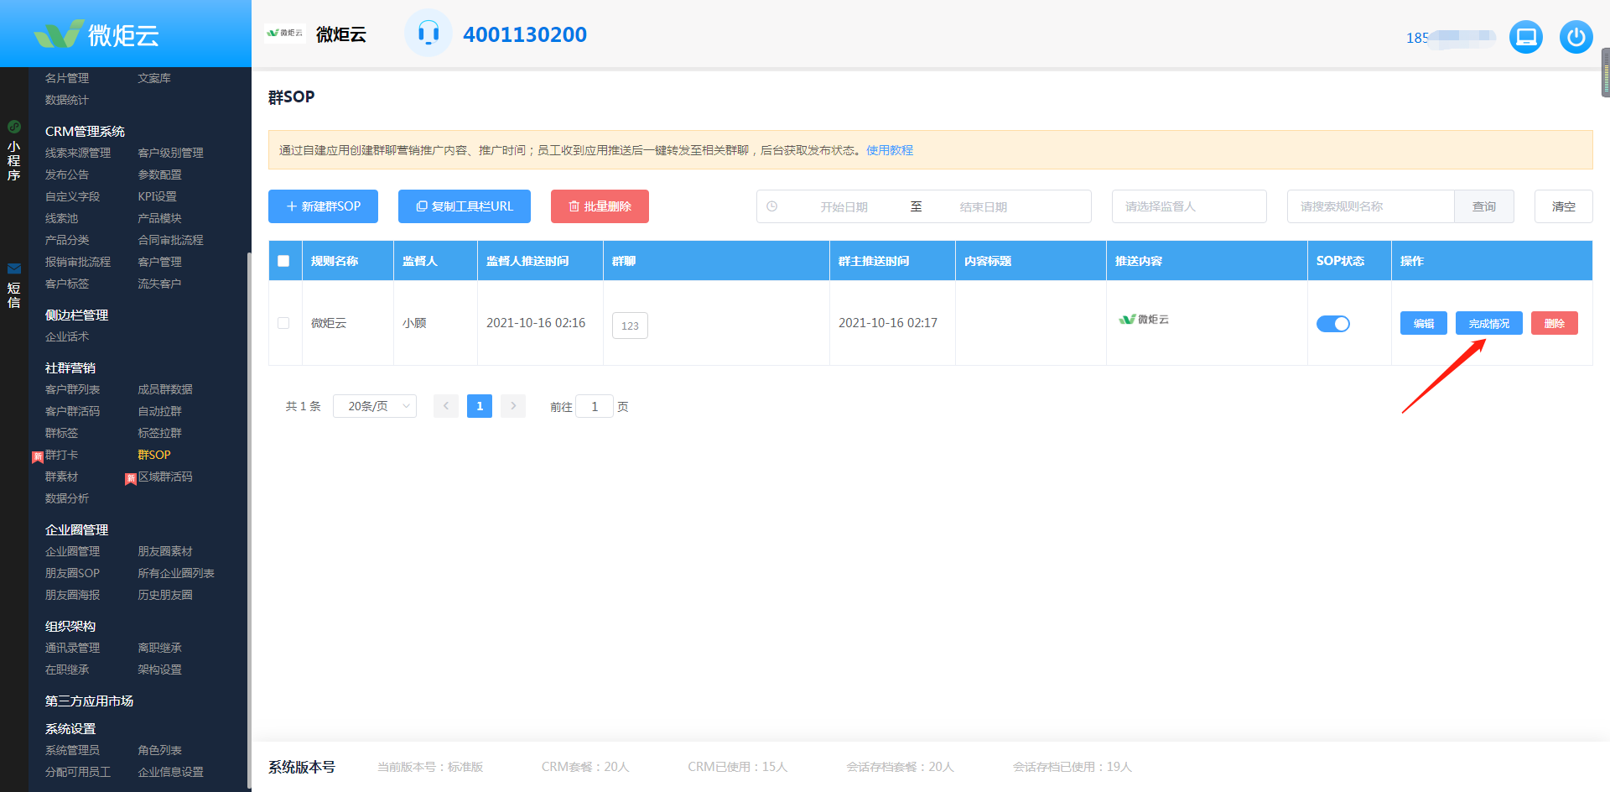Check the select-all checkbox in table header
Image resolution: width=1610 pixels, height=792 pixels.
point(283,261)
